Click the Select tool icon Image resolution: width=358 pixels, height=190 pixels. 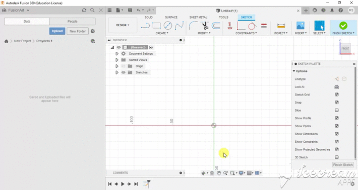click(319, 26)
